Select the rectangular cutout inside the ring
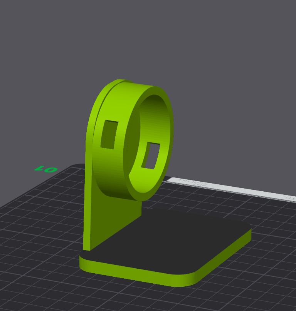This screenshot has height=311, width=296. point(151,156)
